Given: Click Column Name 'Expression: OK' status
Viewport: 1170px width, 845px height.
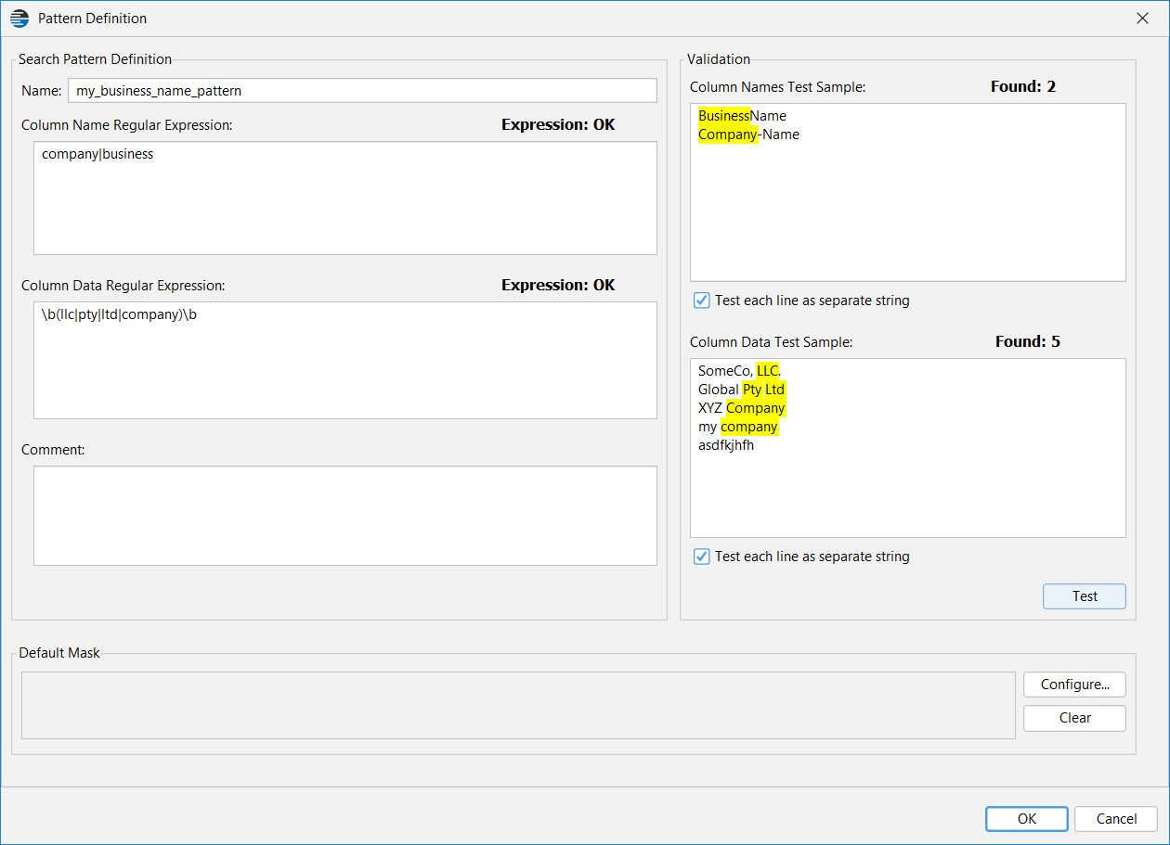Looking at the screenshot, I should click(558, 124).
